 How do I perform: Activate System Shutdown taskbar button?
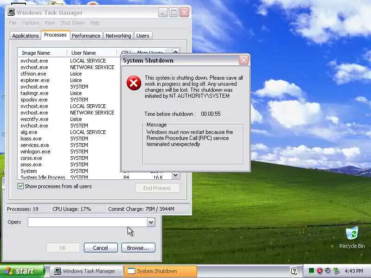pyautogui.click(x=160, y=271)
